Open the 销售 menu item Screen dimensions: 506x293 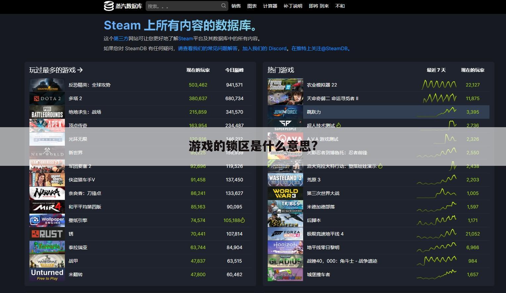click(236, 6)
